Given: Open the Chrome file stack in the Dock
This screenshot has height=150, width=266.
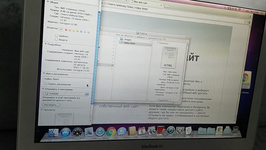Looking at the screenshot, I should tap(219, 130).
